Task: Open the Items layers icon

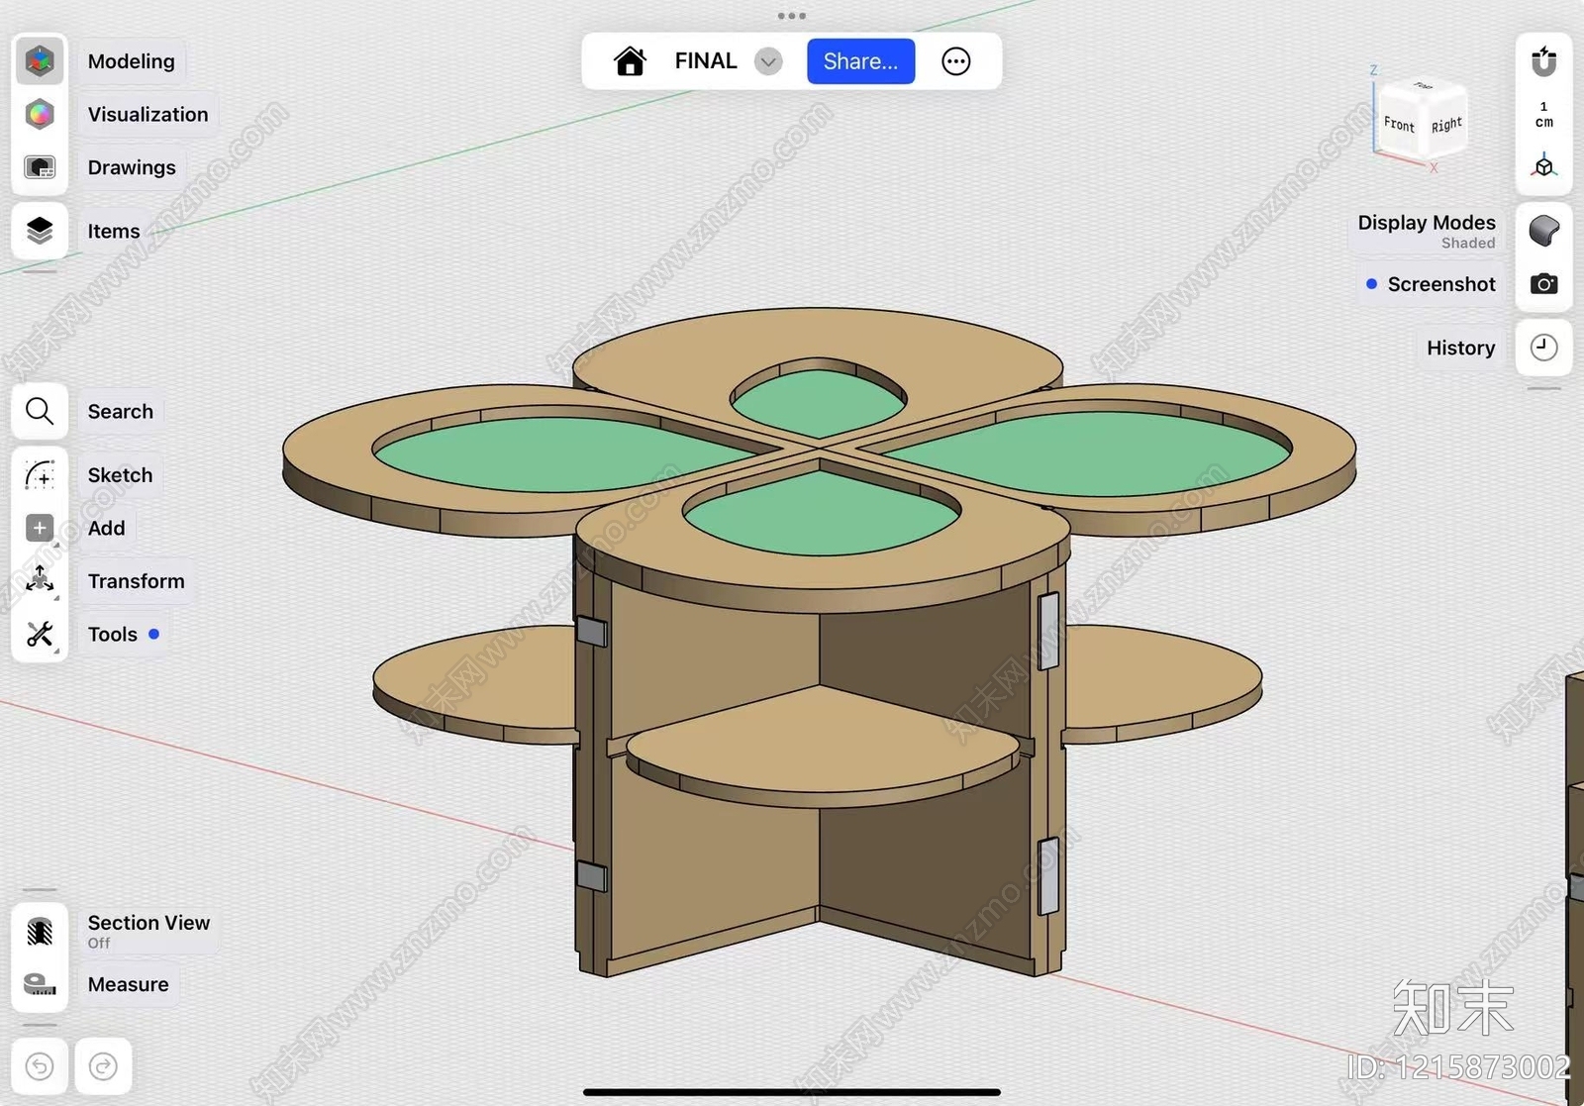Action: click(40, 231)
